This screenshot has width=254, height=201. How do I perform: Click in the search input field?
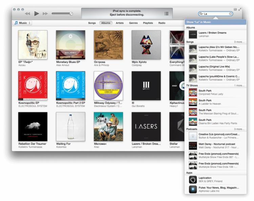(216, 14)
